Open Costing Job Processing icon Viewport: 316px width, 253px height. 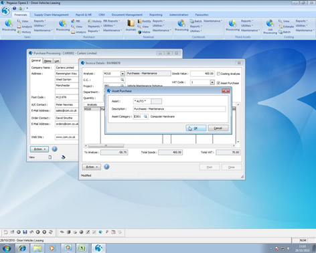(270, 27)
